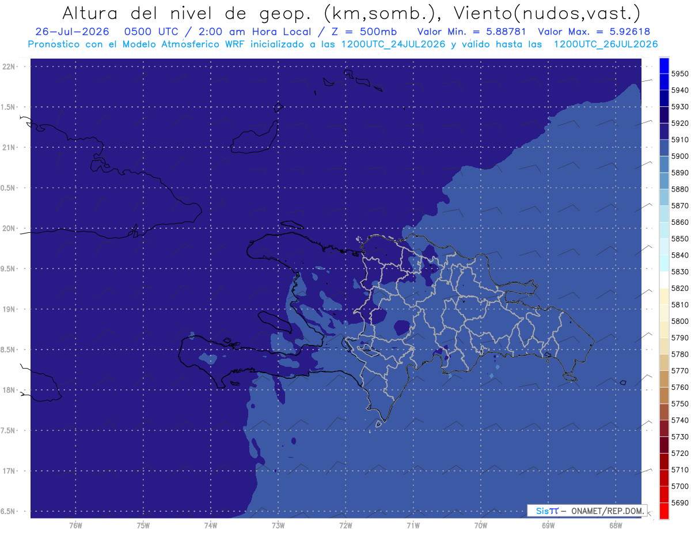Viewport: 691px width, 533px height.
Task: Pick the color swatch between 5810 and 5820
Action: 664,296
